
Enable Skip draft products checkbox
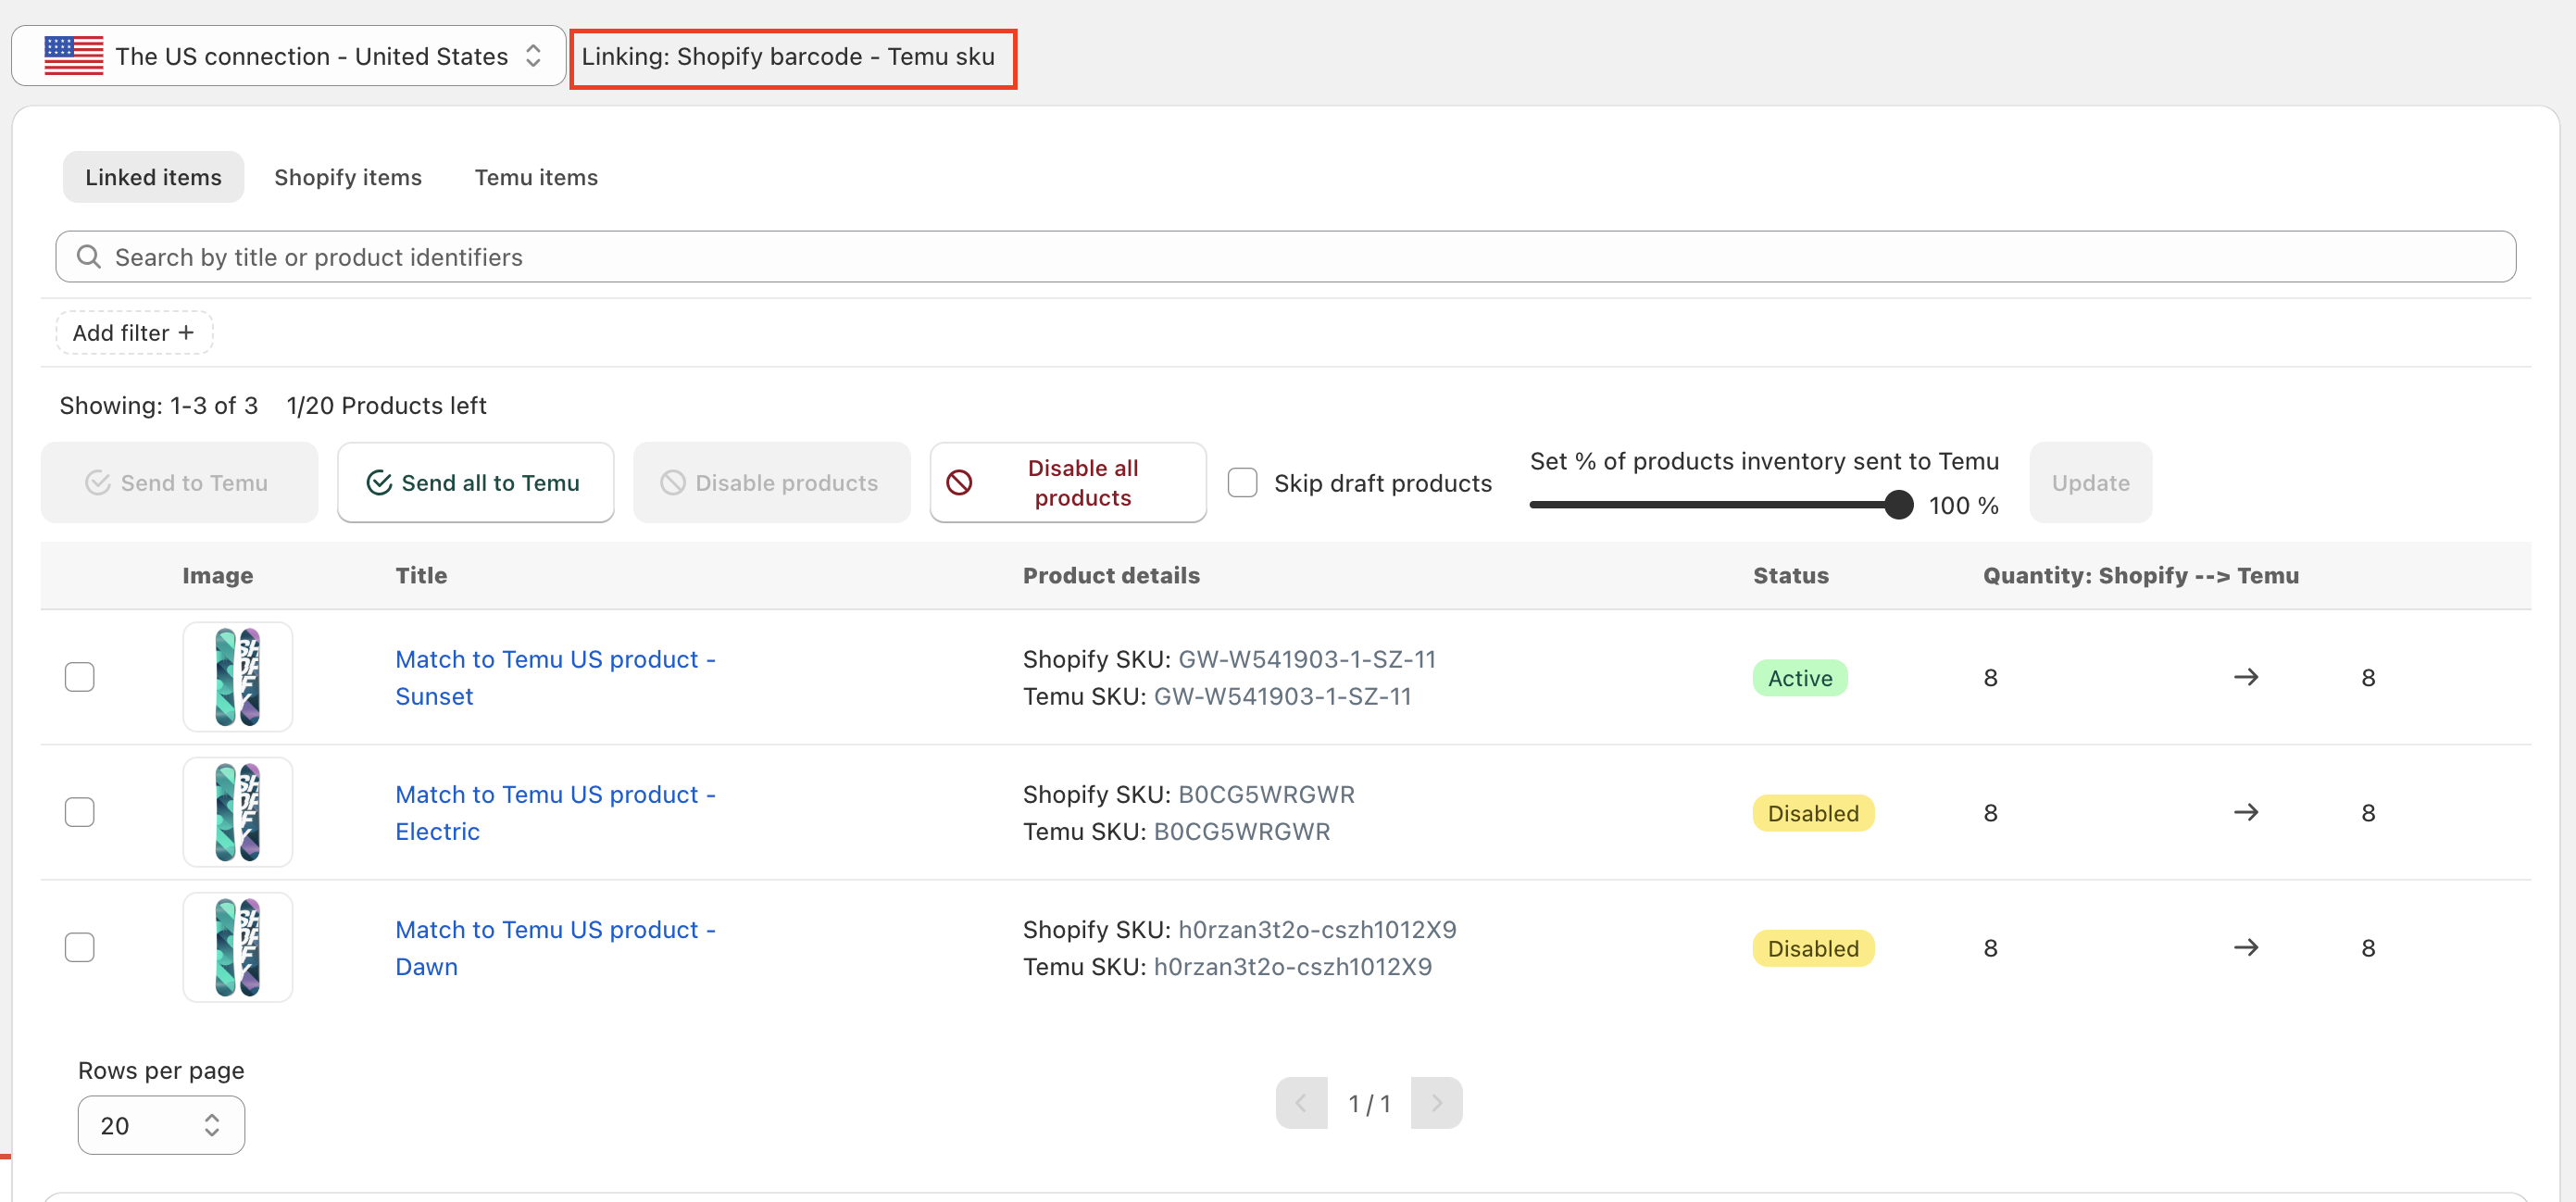[1242, 483]
